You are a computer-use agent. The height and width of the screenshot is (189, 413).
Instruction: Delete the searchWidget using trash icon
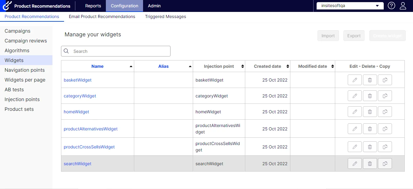pyautogui.click(x=370, y=164)
